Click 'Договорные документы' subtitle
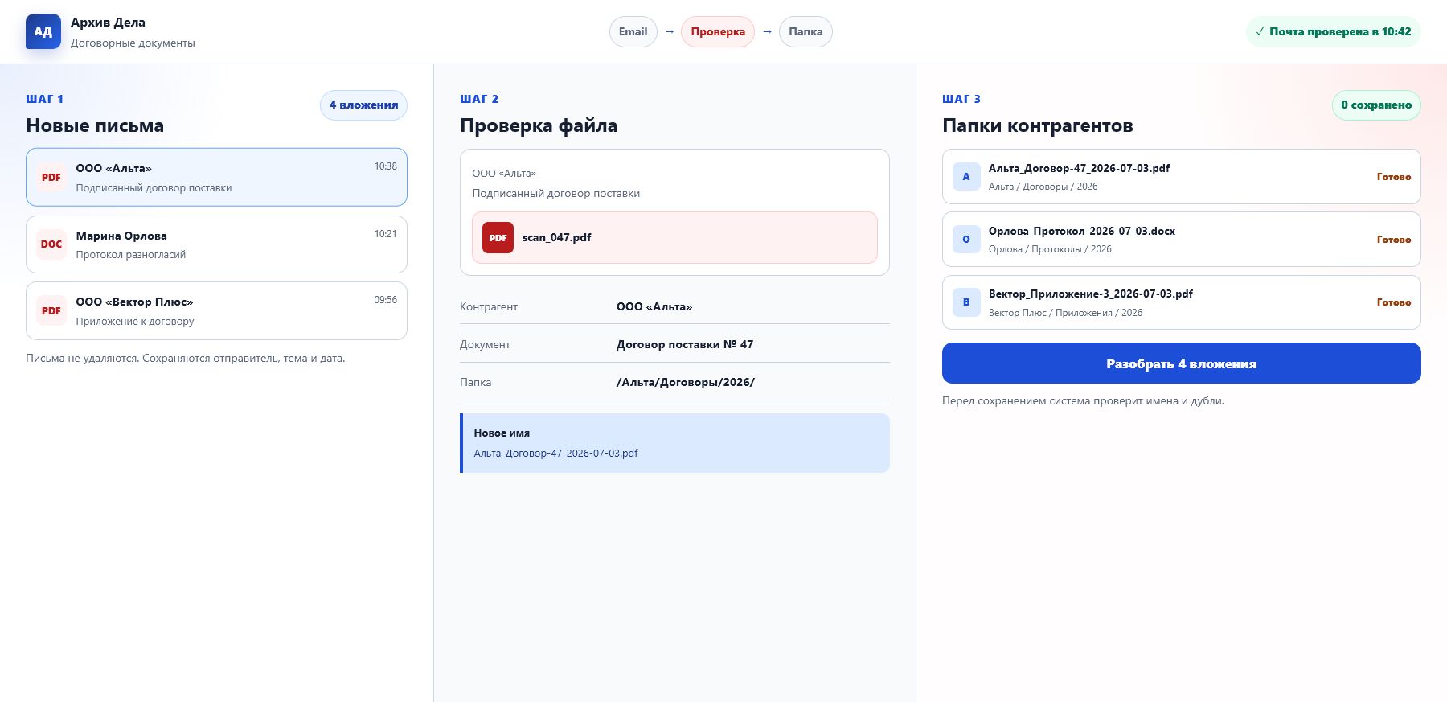The image size is (1447, 702). [133, 43]
